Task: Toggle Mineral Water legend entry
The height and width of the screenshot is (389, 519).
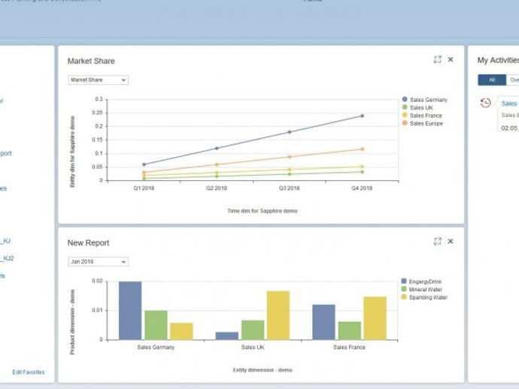Action: tap(422, 290)
